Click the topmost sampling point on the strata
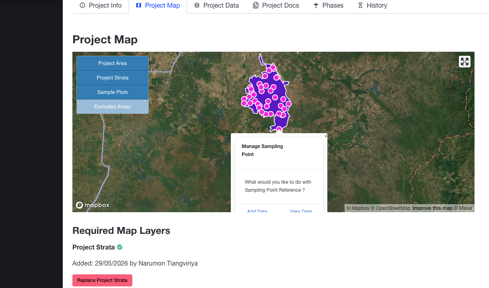 tap(273, 67)
